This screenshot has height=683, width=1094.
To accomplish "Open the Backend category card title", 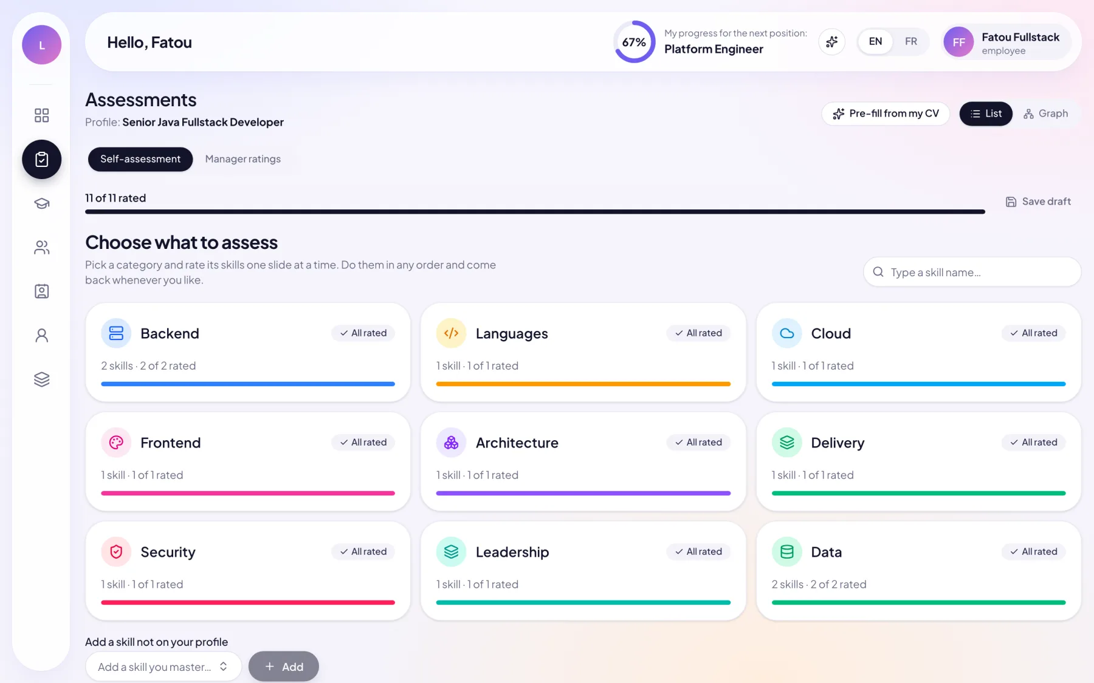I will tap(170, 333).
